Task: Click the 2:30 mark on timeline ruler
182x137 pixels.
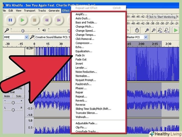Action: pyautogui.click(x=168, y=44)
